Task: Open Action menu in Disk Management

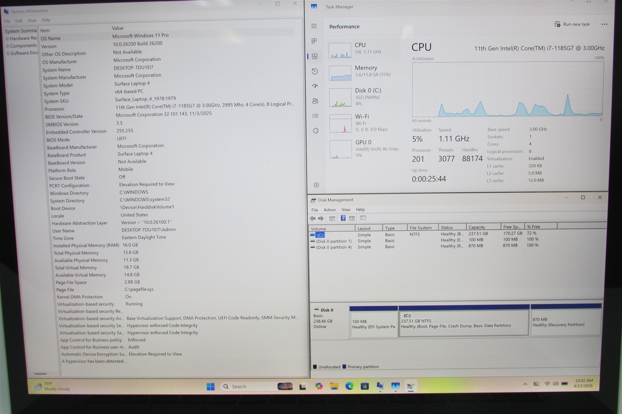Action: click(x=330, y=210)
